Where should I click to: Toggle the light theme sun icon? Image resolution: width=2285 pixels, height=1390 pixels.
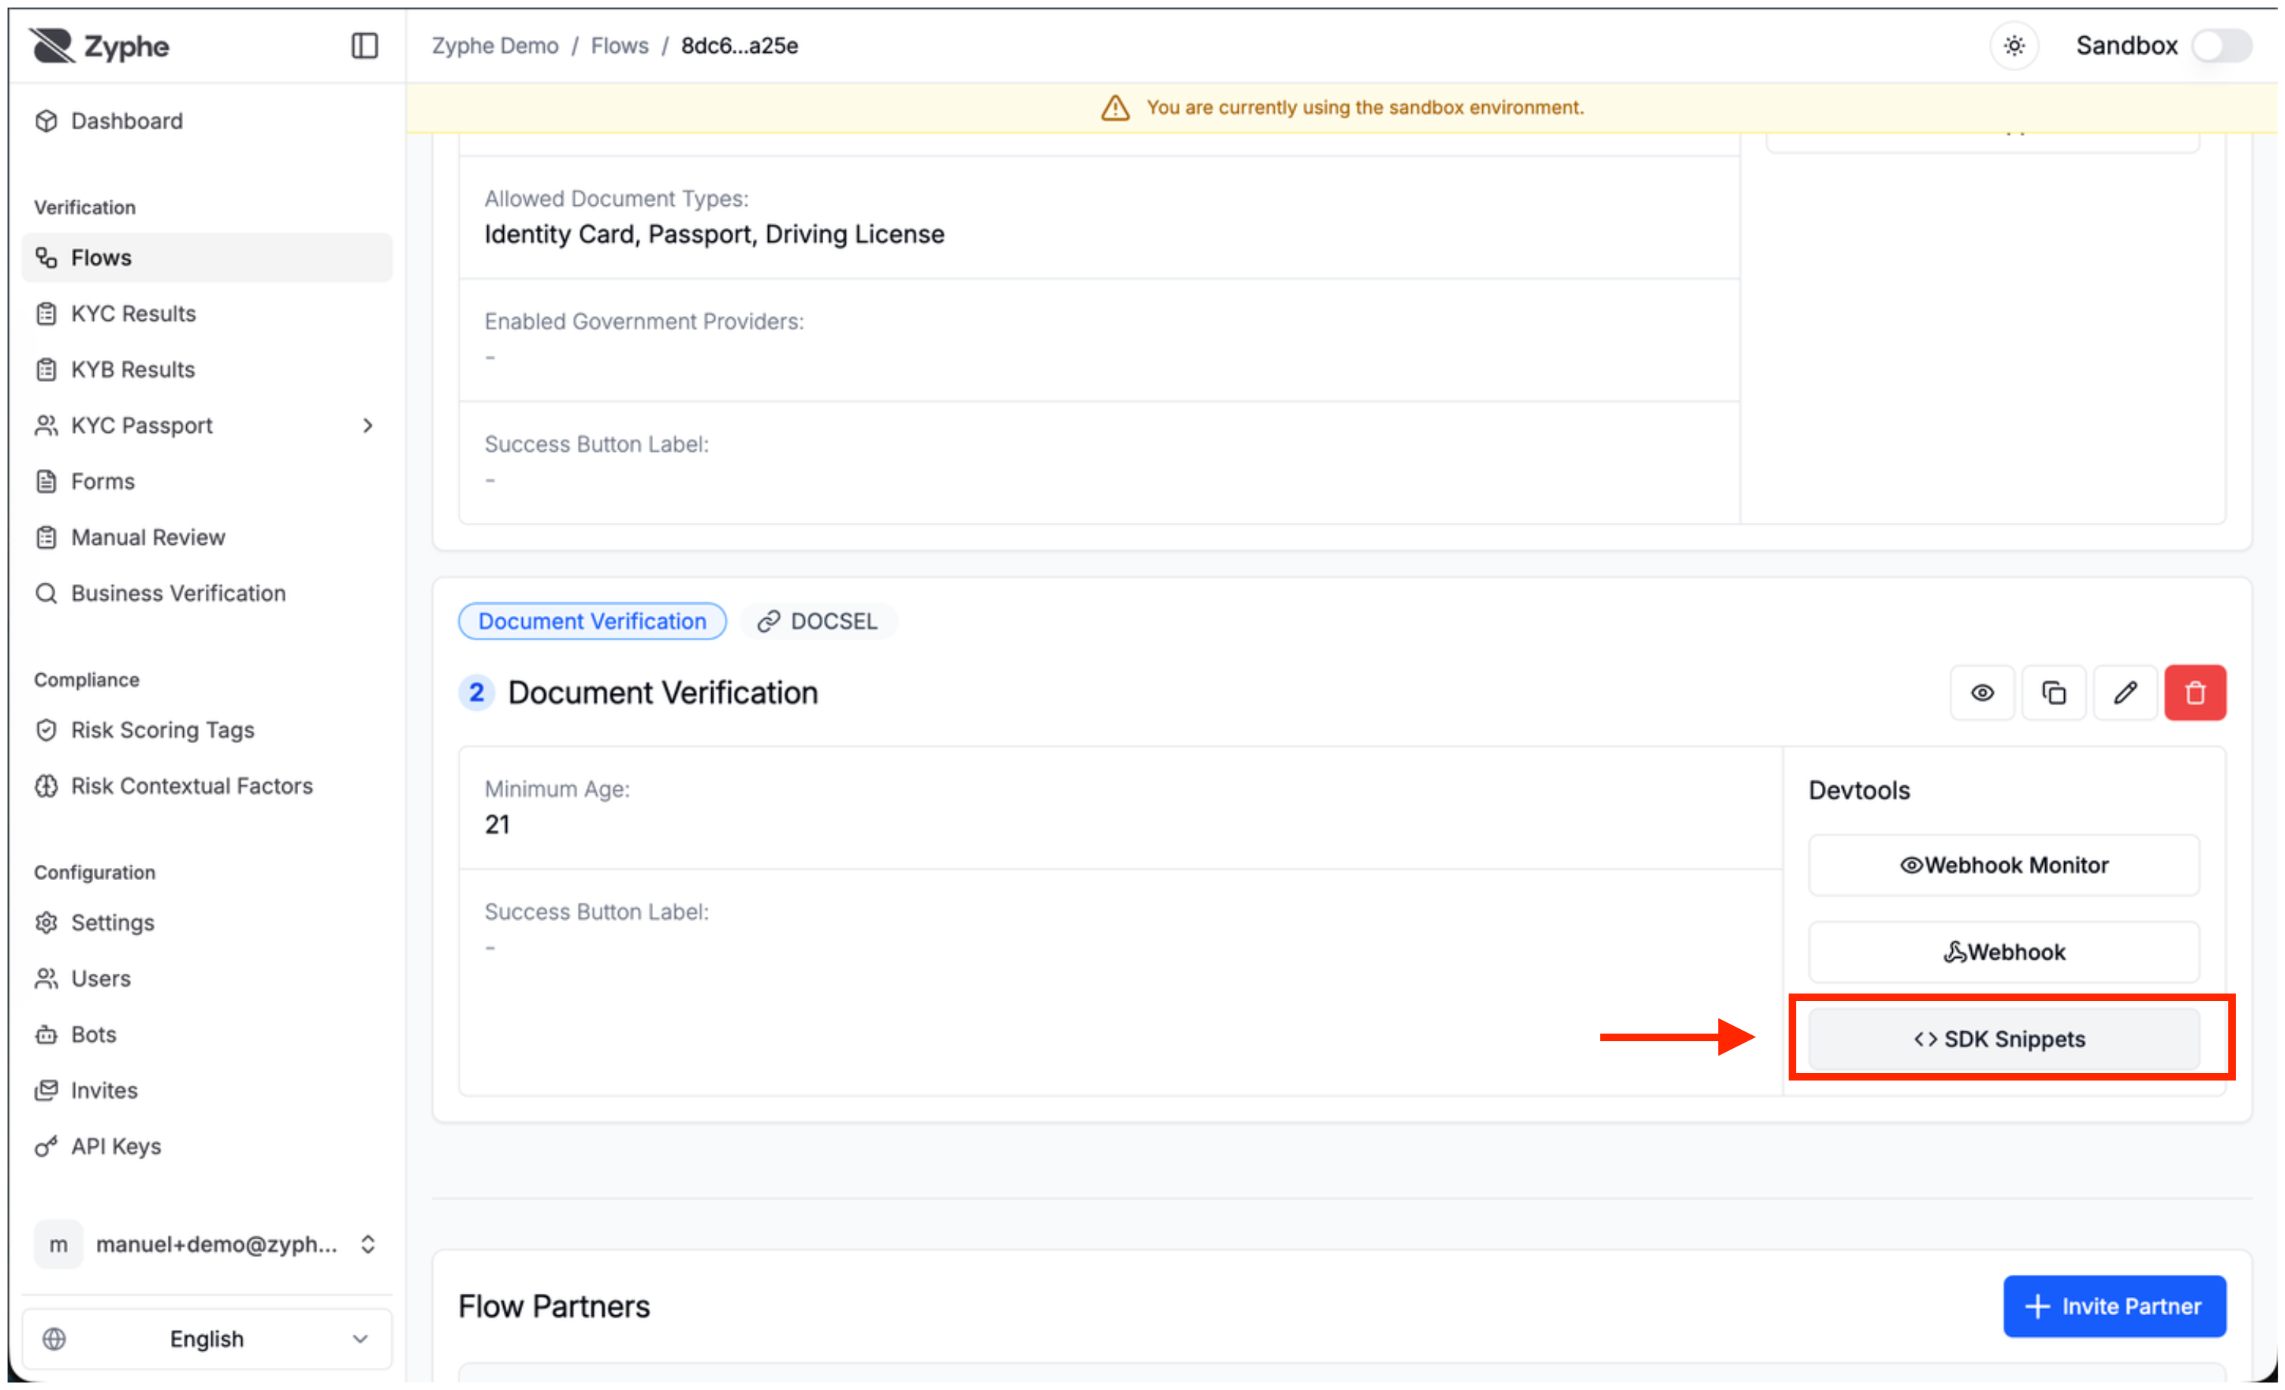(x=2013, y=45)
